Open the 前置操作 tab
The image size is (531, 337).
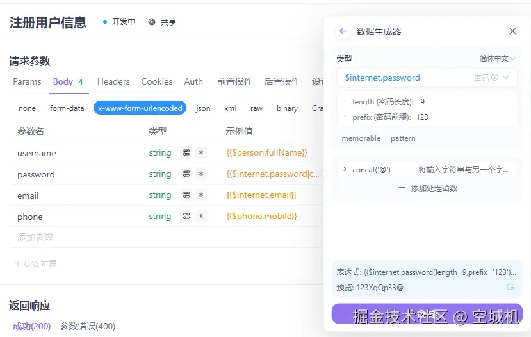[234, 81]
